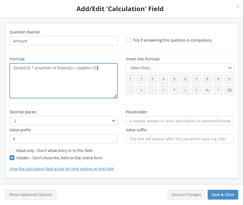Click the backspace key in formula keypad
Viewport: 244px width, 205px height.
coord(229,90)
